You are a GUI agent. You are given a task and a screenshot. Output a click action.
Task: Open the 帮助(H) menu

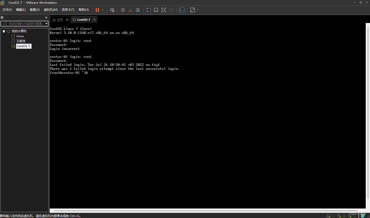tap(84, 10)
